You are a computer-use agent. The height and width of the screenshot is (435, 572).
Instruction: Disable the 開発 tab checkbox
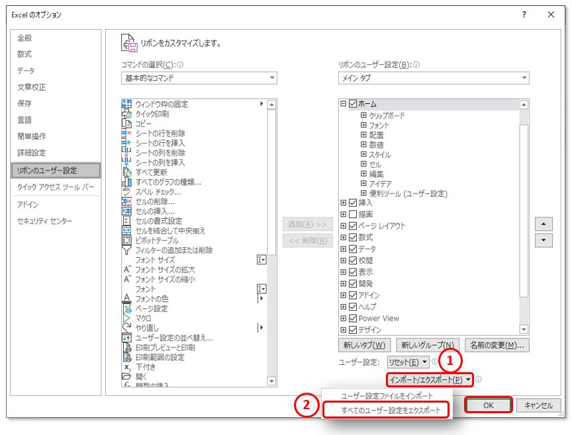tap(353, 284)
